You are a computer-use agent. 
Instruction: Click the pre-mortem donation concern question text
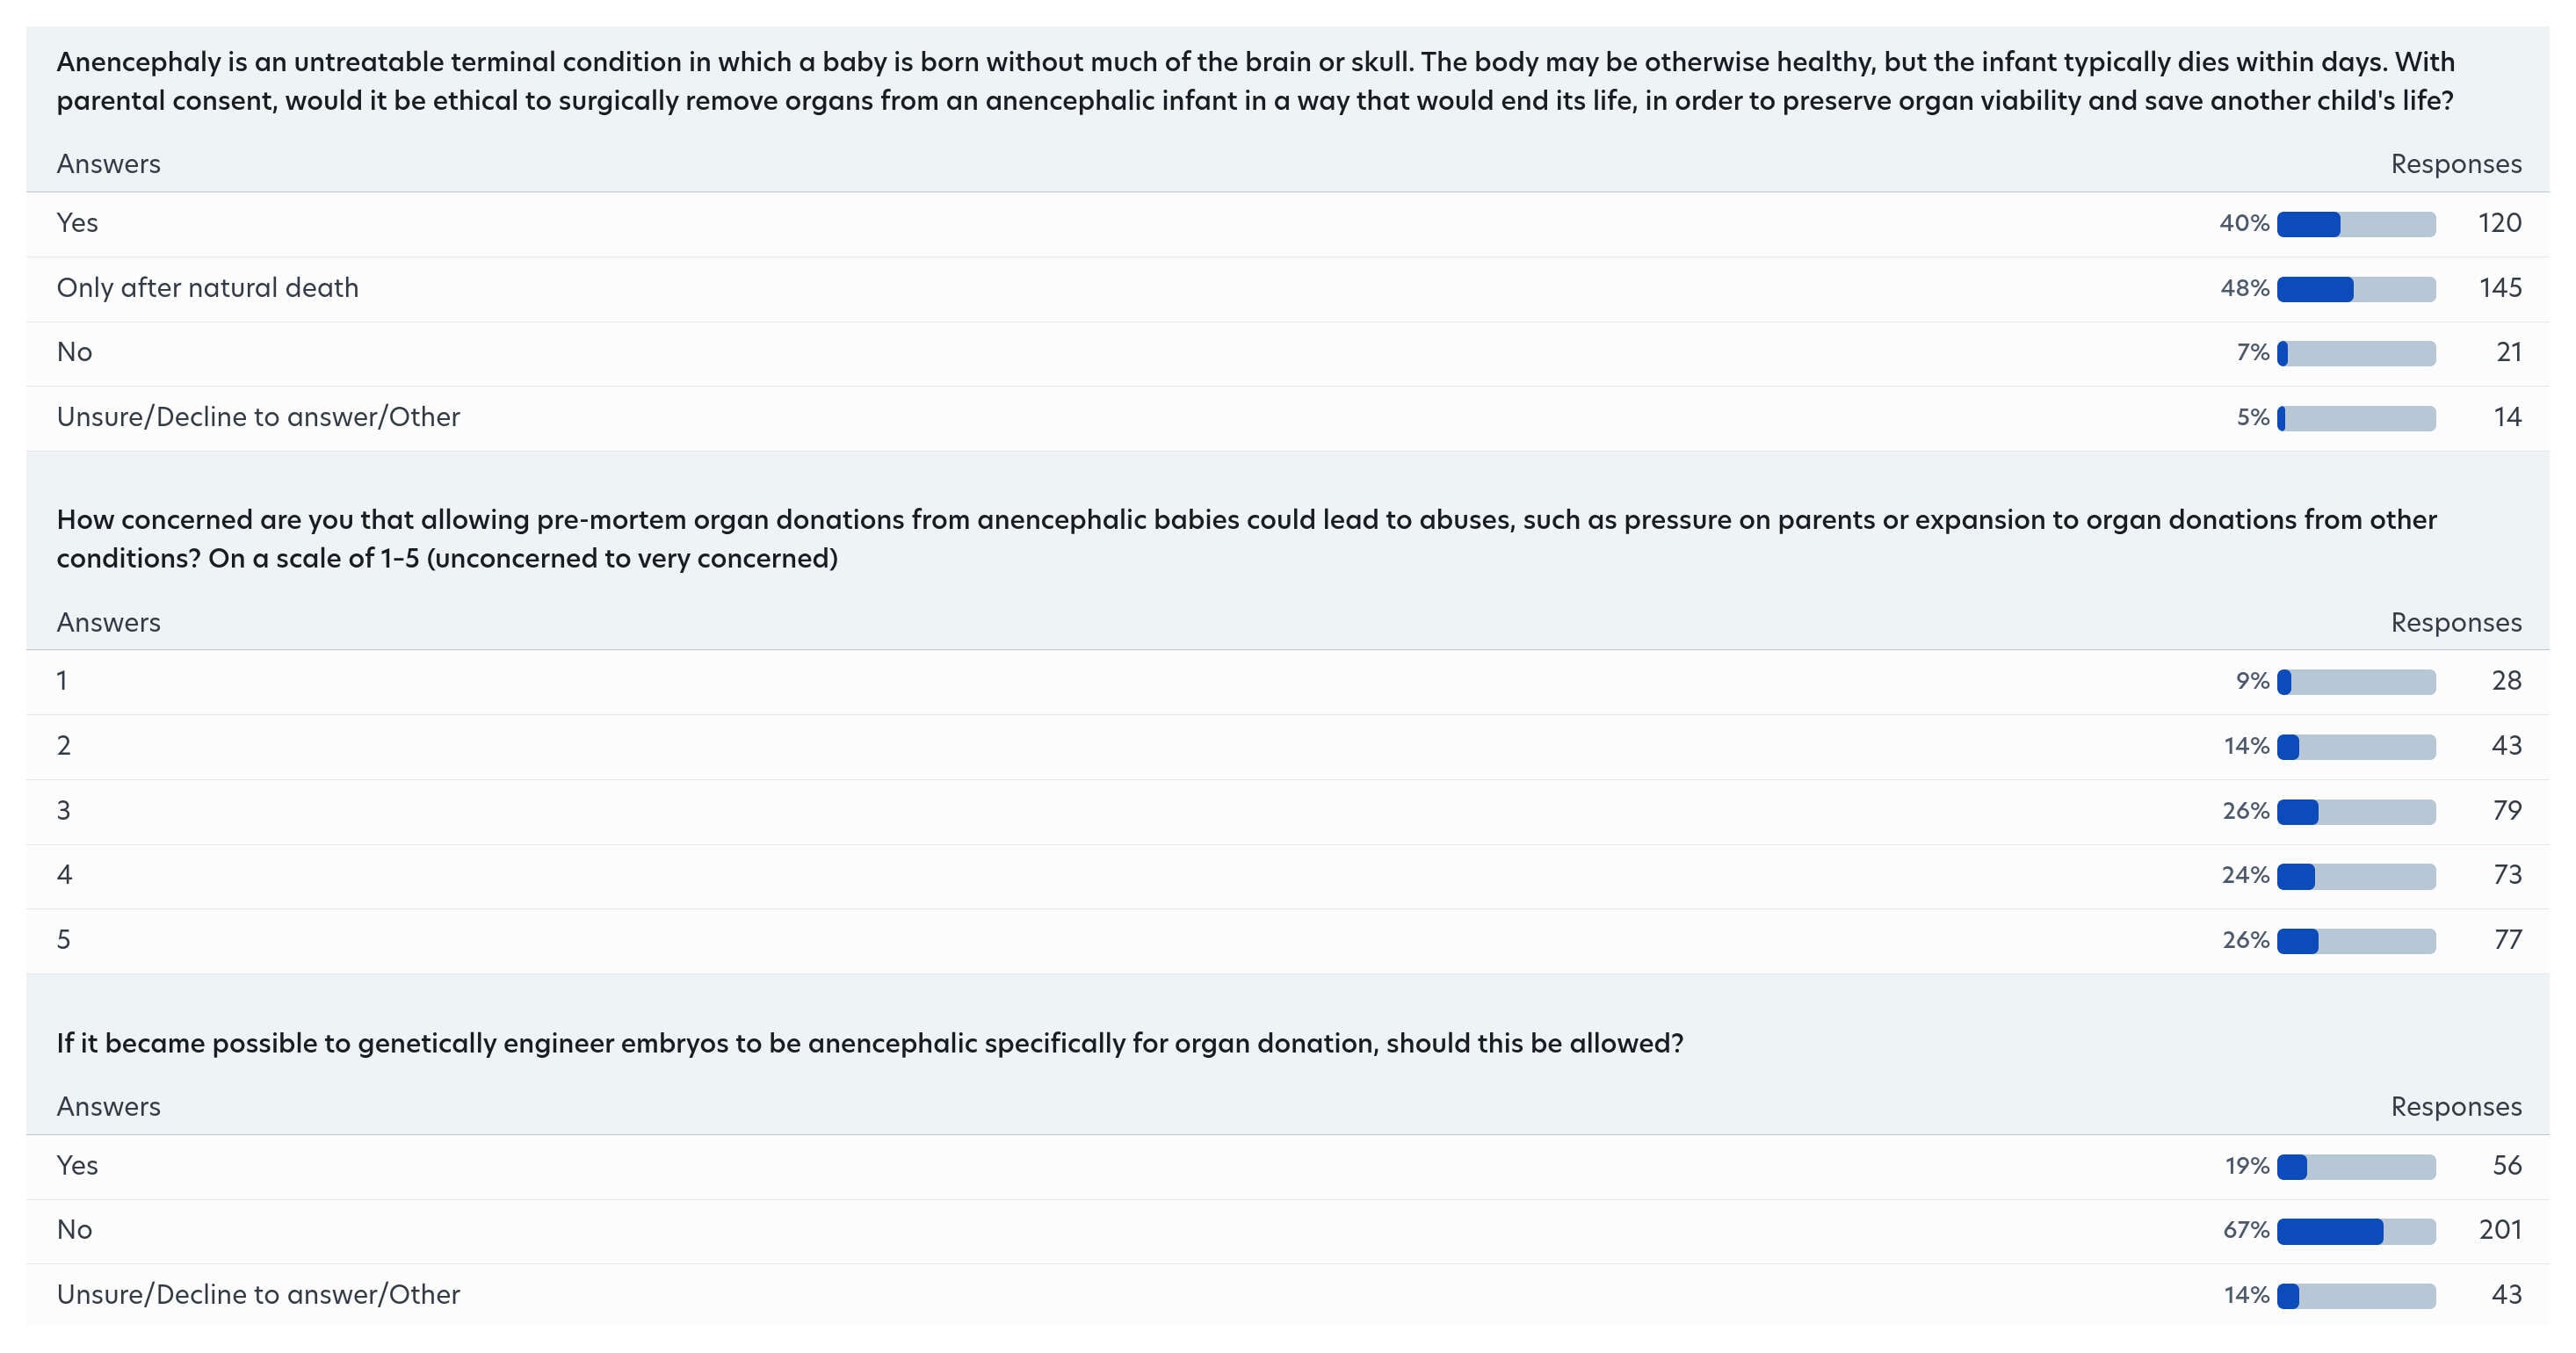coord(1246,539)
